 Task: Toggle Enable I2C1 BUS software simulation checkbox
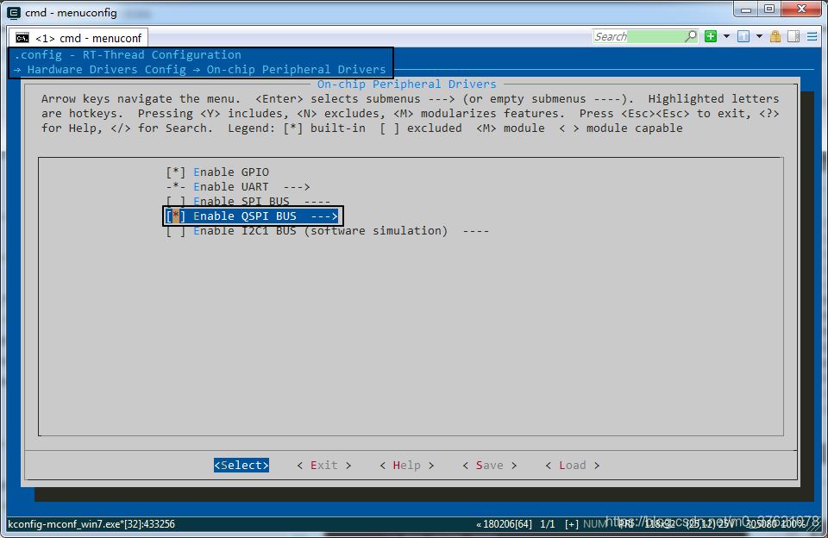tap(176, 231)
